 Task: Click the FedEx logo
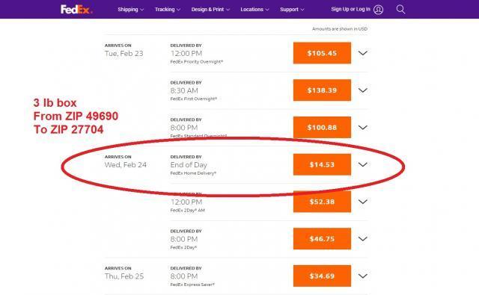pos(76,10)
